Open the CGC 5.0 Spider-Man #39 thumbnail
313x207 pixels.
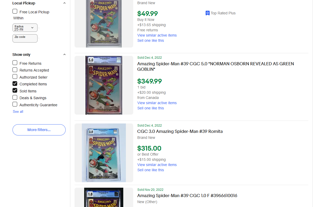[x=104, y=85]
